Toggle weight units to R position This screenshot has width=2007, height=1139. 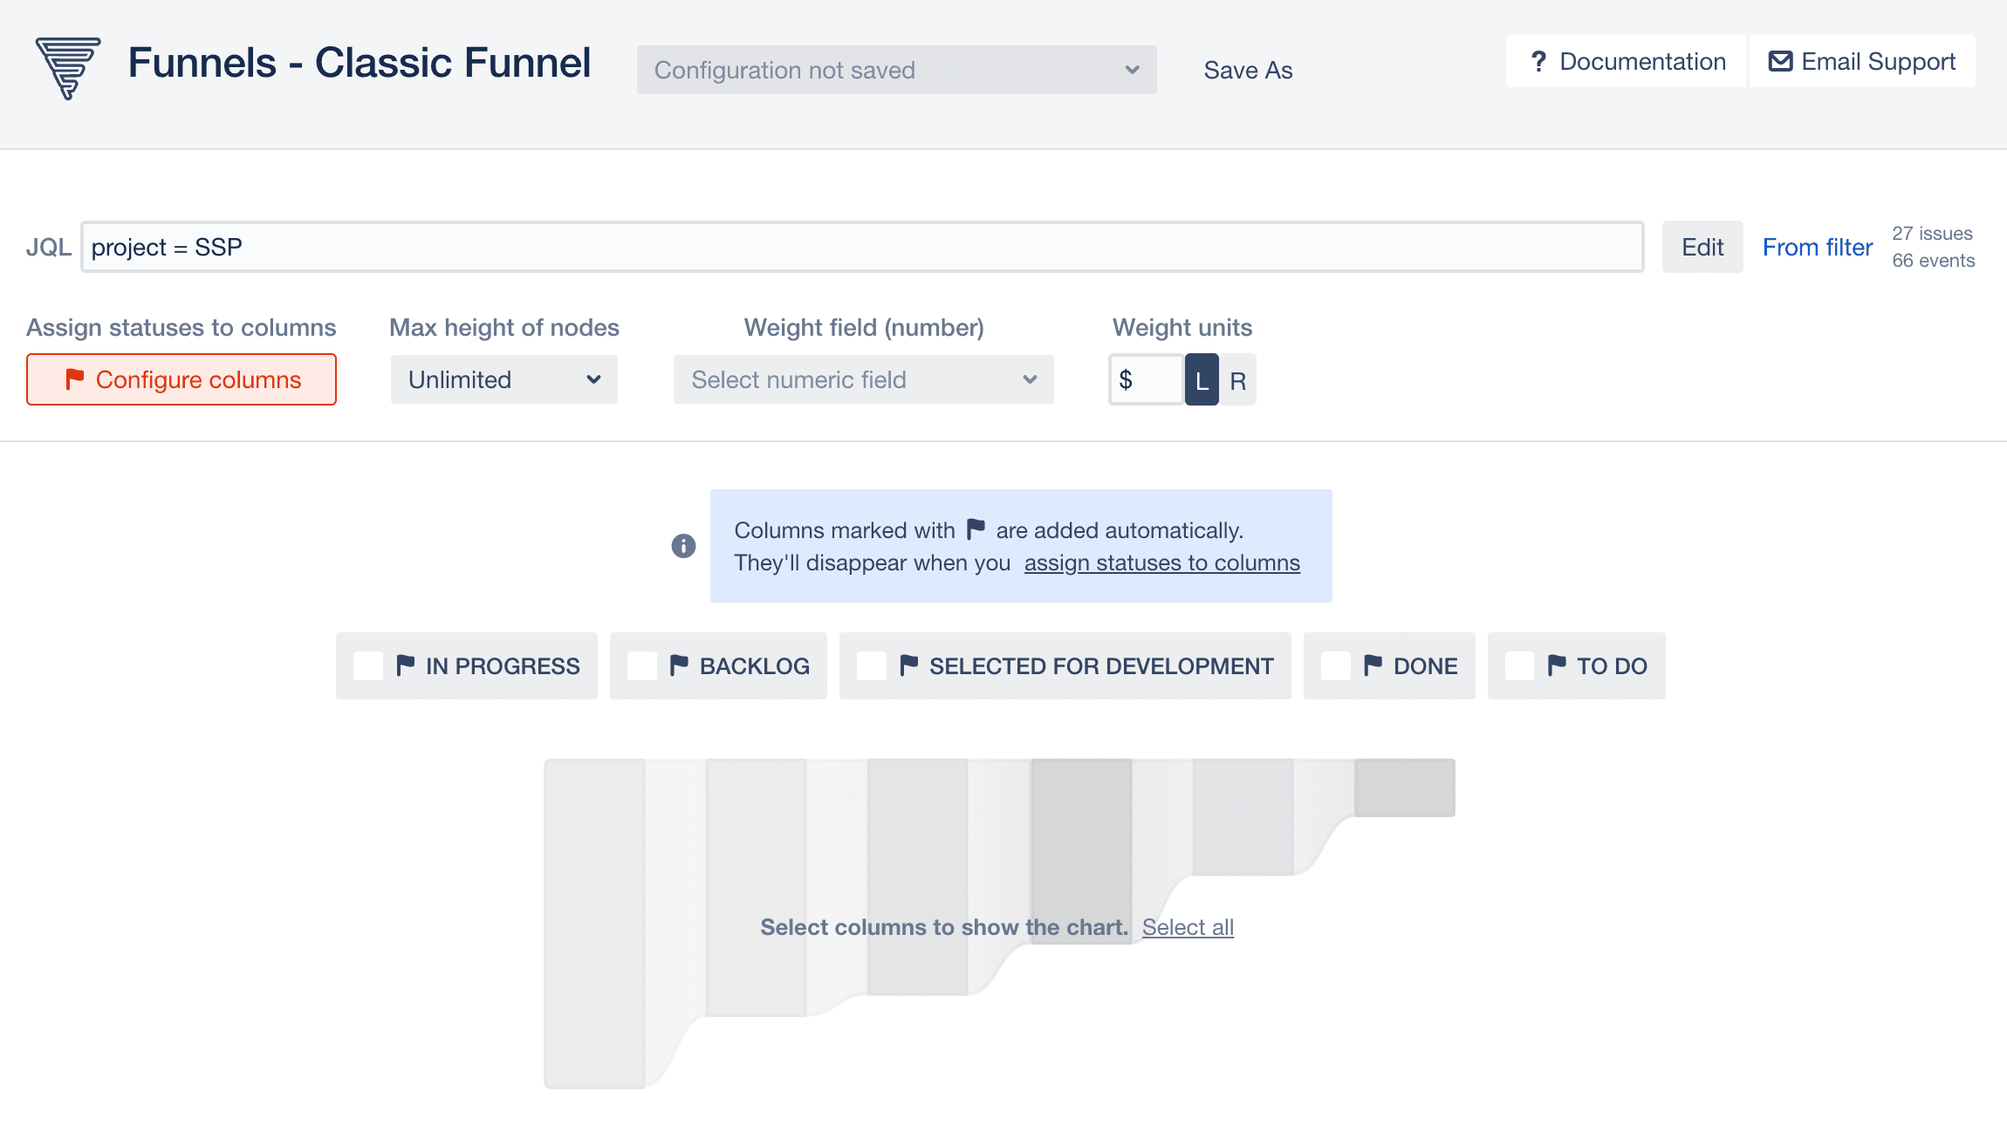point(1236,380)
